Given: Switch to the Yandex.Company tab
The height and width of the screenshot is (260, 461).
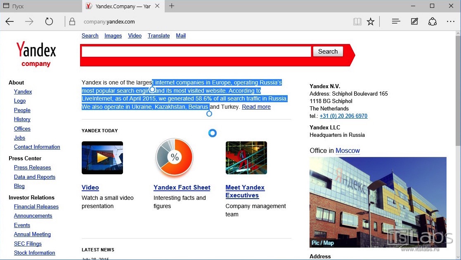Looking at the screenshot, I should click(123, 6).
